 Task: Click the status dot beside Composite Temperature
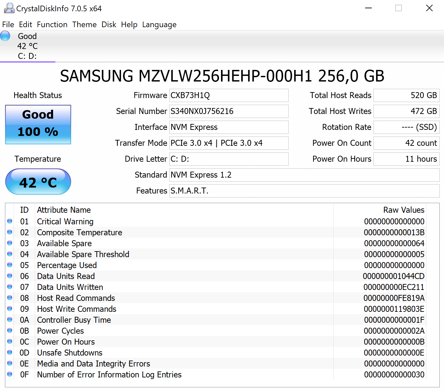pos(10,232)
